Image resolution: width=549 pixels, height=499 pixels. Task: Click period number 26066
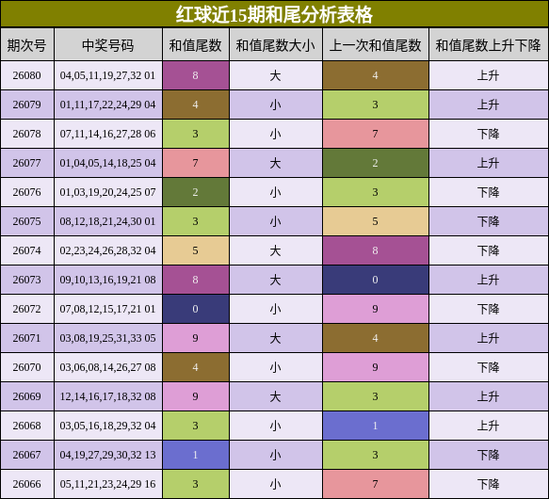tap(27, 484)
